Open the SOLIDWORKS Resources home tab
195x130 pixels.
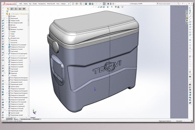tap(187, 11)
